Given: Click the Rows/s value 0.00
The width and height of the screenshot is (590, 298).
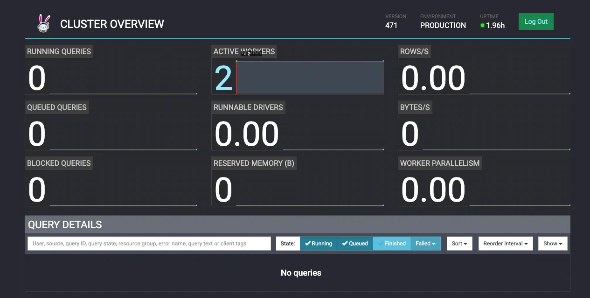Looking at the screenshot, I should [x=433, y=78].
